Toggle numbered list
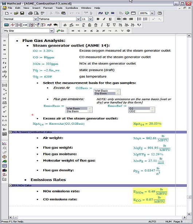Image resolution: width=193 pixels, height=224 pixels. click(145, 19)
